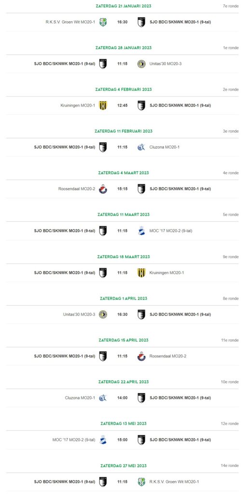This screenshot has width=245, height=494.
Task: Open the SJO BDC/SKNWK team link on 28 Januari
Action: 65,64
